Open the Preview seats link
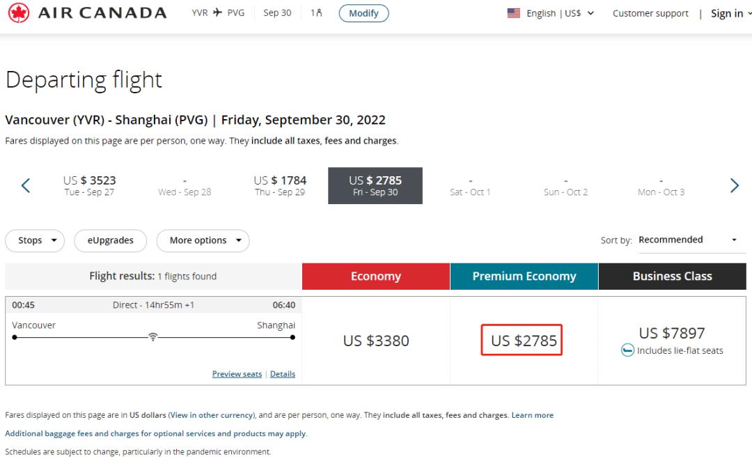The height and width of the screenshot is (459, 752). tap(237, 374)
